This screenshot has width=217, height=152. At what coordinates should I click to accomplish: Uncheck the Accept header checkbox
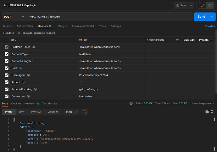pos(7,82)
